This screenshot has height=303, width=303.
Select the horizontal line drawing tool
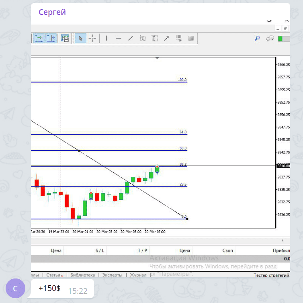pos(119,38)
